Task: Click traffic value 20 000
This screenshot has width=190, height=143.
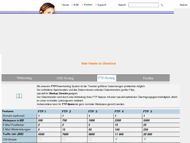Action: [148, 134]
